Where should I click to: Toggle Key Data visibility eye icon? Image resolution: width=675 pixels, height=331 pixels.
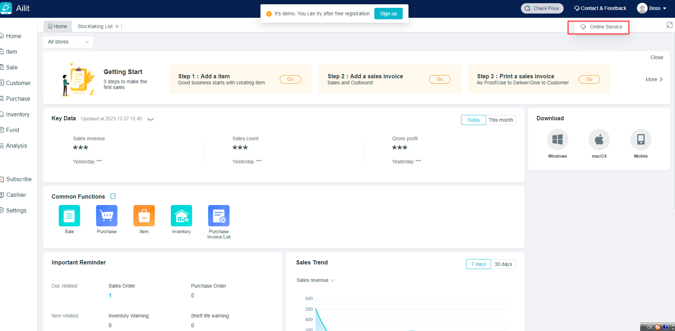(151, 119)
